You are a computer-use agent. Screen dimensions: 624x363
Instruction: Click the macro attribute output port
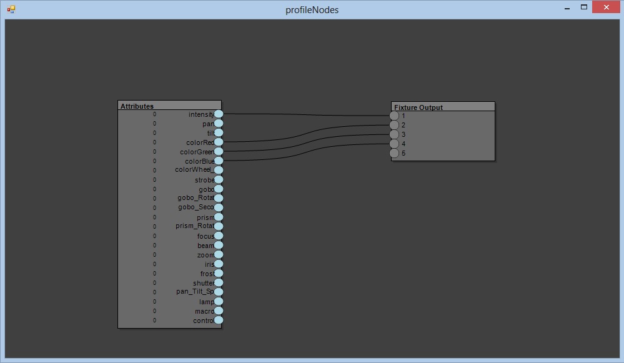(x=219, y=311)
